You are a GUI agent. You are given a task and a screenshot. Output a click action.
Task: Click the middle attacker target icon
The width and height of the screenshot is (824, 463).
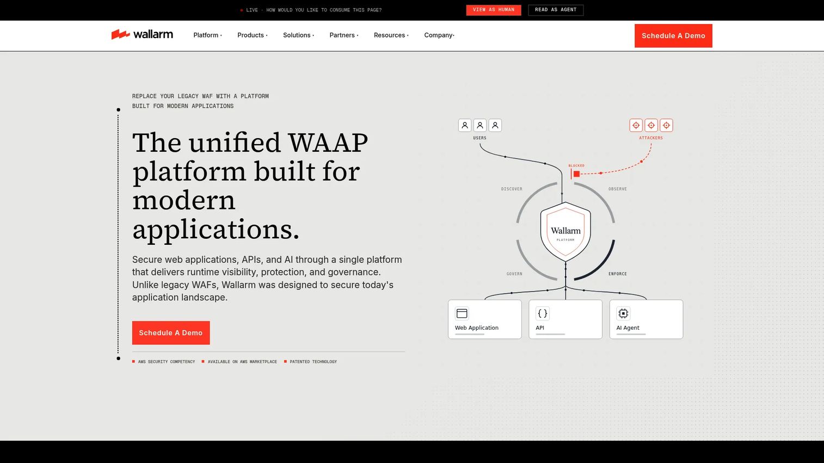pos(651,126)
